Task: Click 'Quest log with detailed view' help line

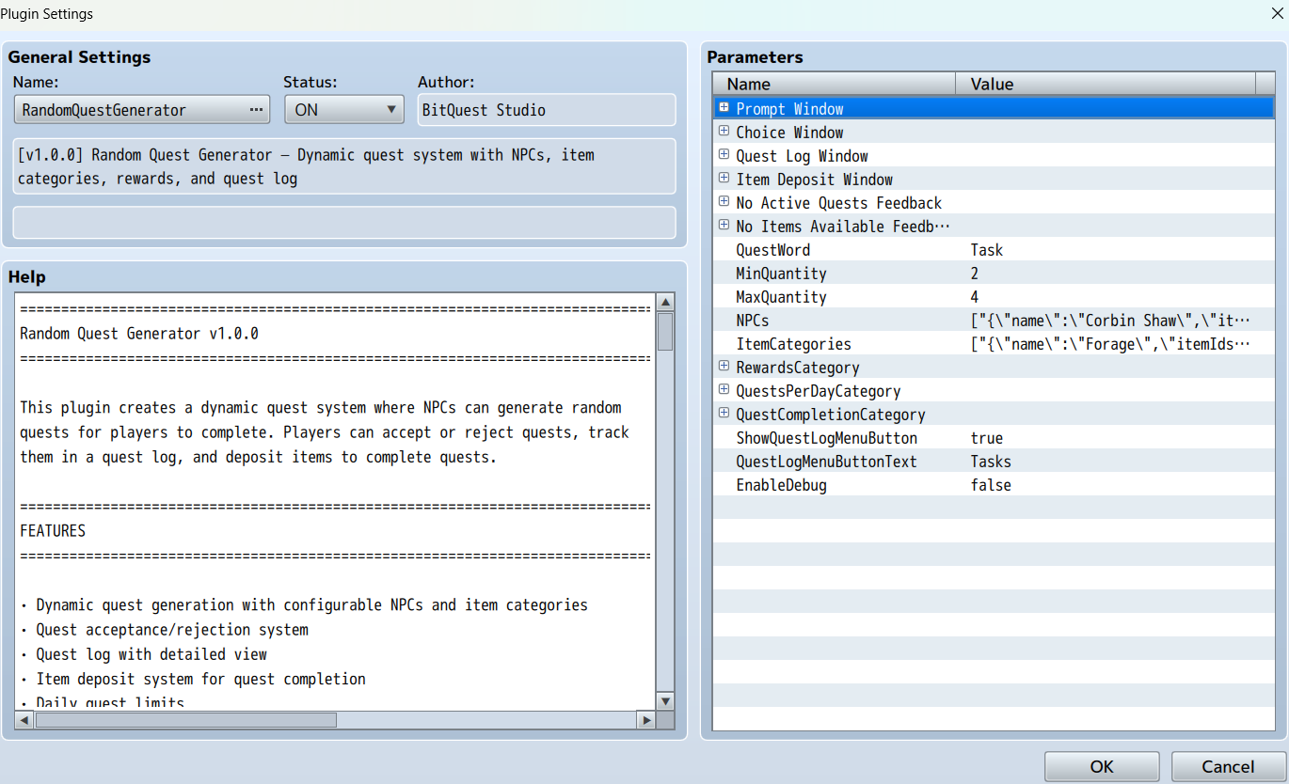Action: [151, 654]
